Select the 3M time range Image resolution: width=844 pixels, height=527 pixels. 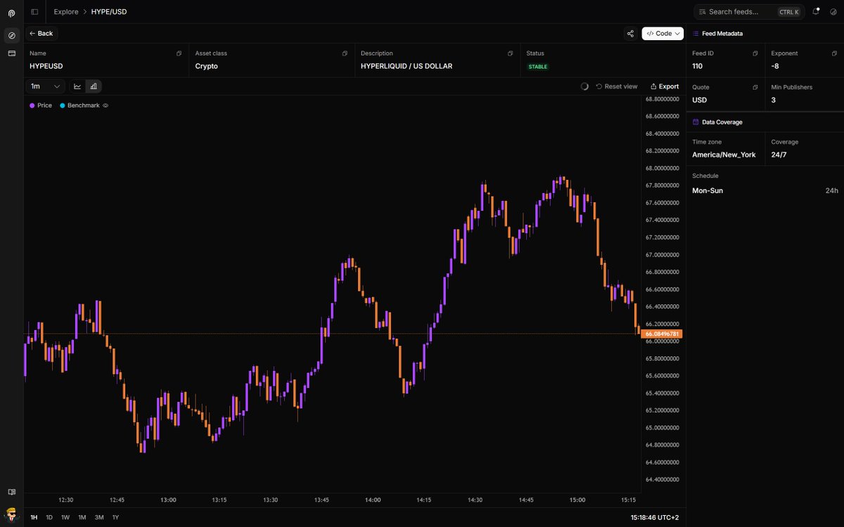tap(99, 517)
